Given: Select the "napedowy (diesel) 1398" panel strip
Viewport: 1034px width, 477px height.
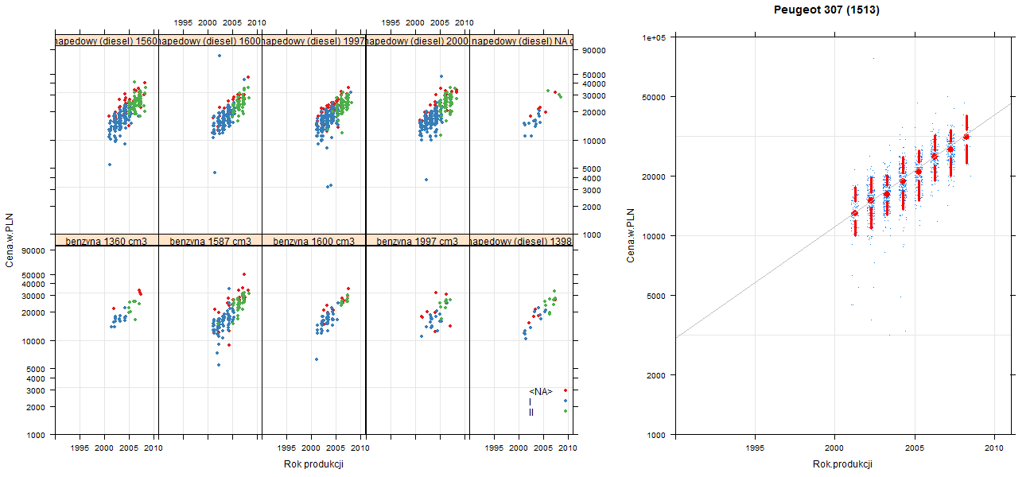Looking at the screenshot, I should 521,241.
